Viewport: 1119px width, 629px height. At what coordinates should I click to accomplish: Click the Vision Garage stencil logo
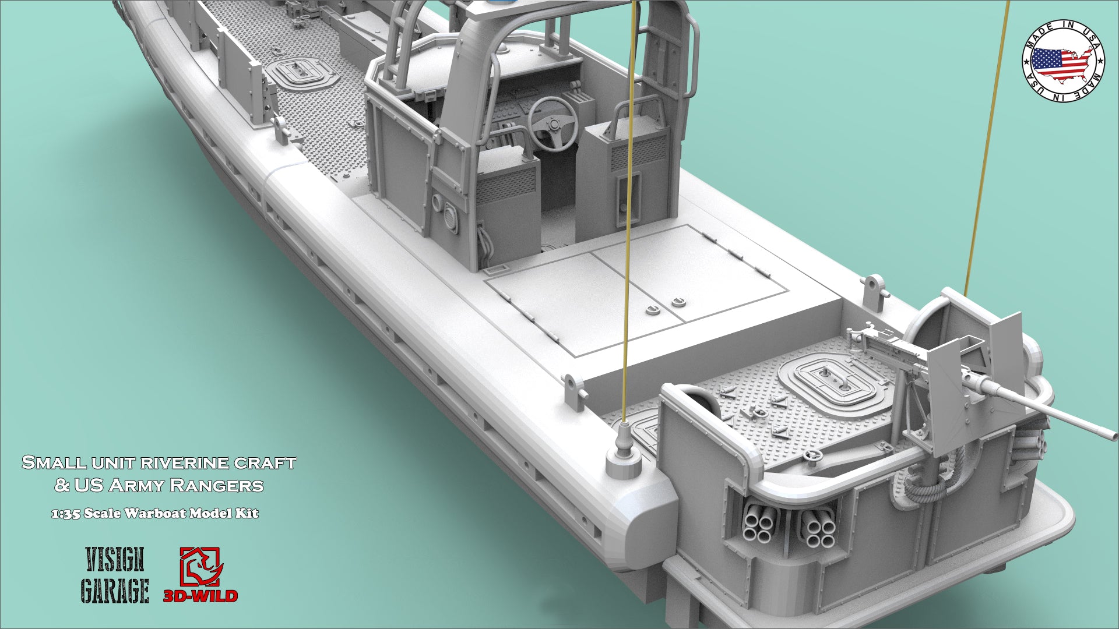point(114,575)
